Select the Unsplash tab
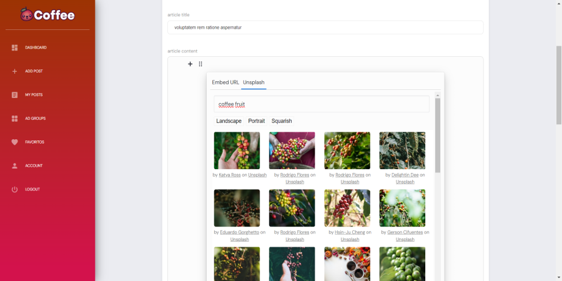This screenshot has width=562, height=281. coord(254,82)
